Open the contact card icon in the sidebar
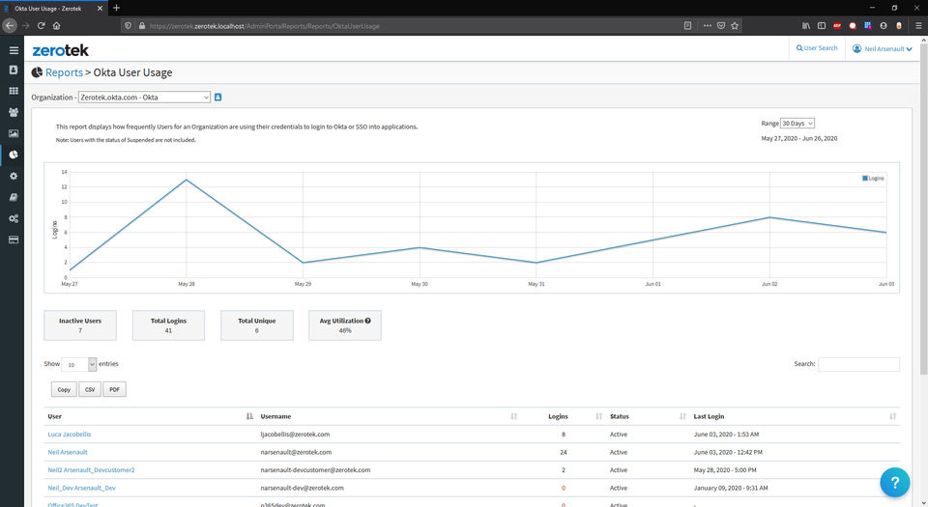 [14, 70]
